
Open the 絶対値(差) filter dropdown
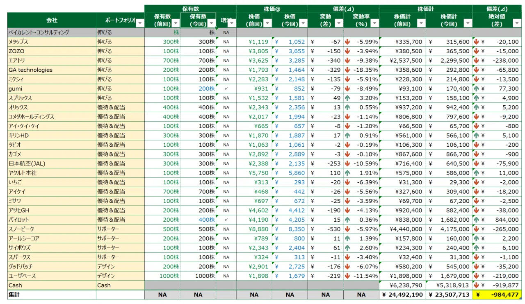tap(517, 23)
